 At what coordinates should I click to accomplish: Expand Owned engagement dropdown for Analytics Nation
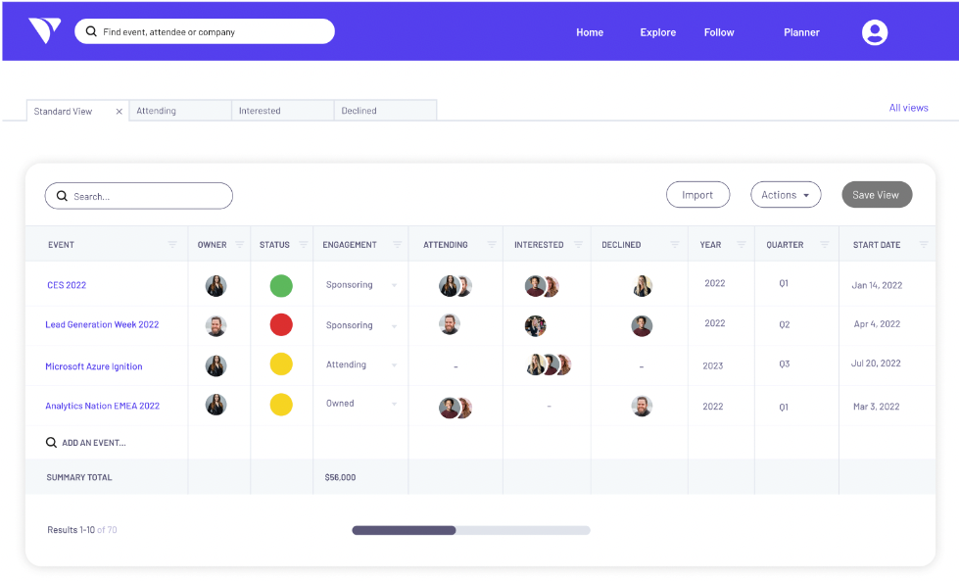click(395, 405)
